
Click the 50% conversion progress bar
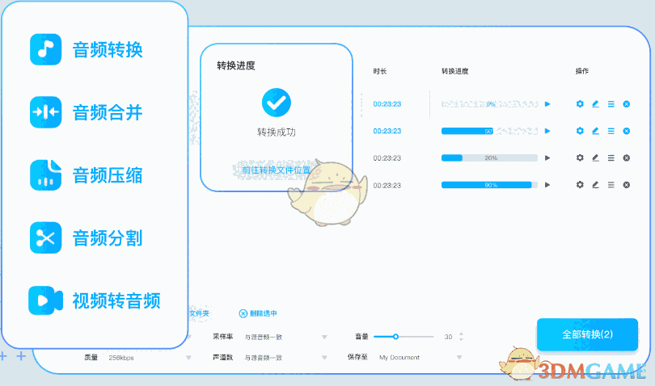pyautogui.click(x=489, y=131)
